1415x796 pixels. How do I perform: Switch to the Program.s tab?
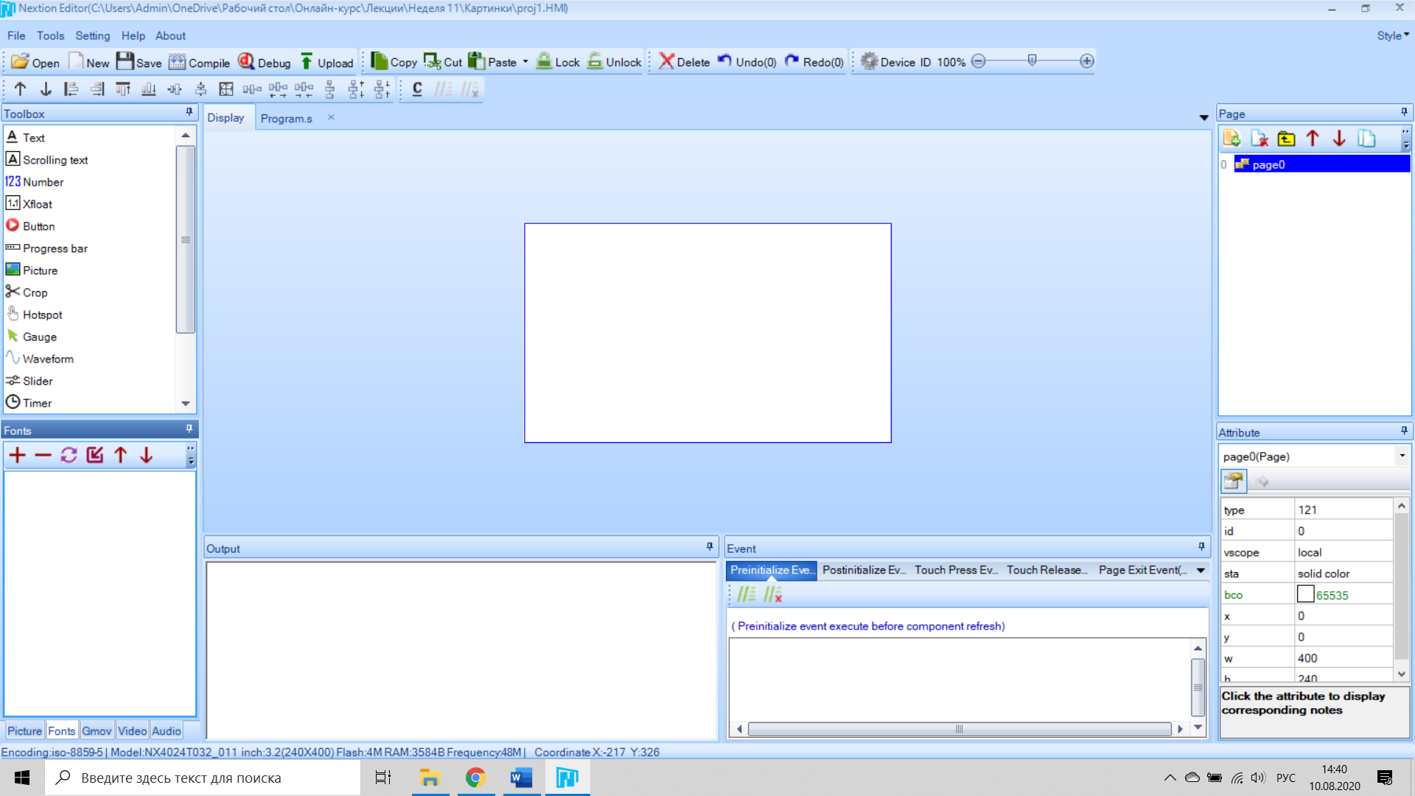point(286,118)
